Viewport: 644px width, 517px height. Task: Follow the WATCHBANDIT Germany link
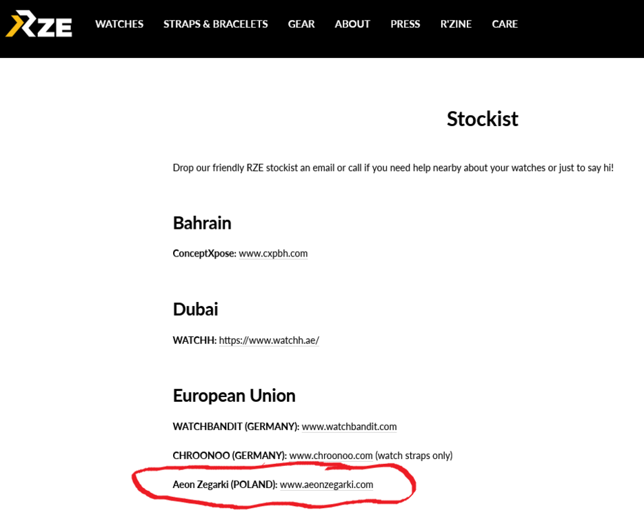point(349,426)
